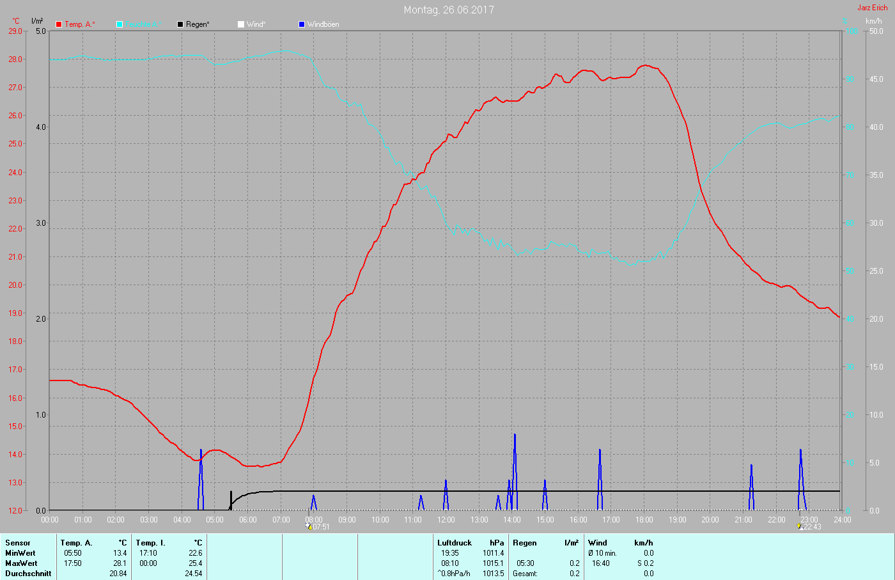The height and width of the screenshot is (580, 895).
Task: Click the sunrise marker at 07:51
Action: click(308, 527)
